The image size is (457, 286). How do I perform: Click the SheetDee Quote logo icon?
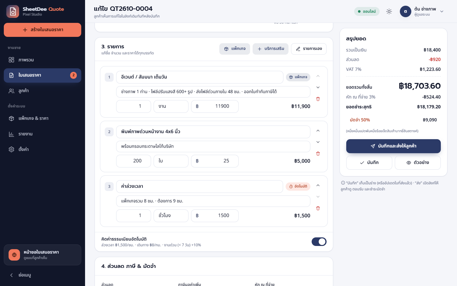[13, 11]
